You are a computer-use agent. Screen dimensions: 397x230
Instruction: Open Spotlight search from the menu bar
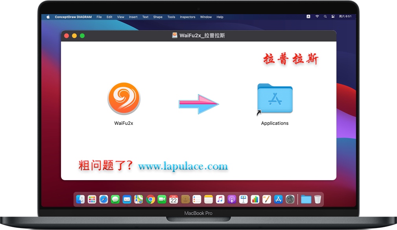click(x=325, y=16)
